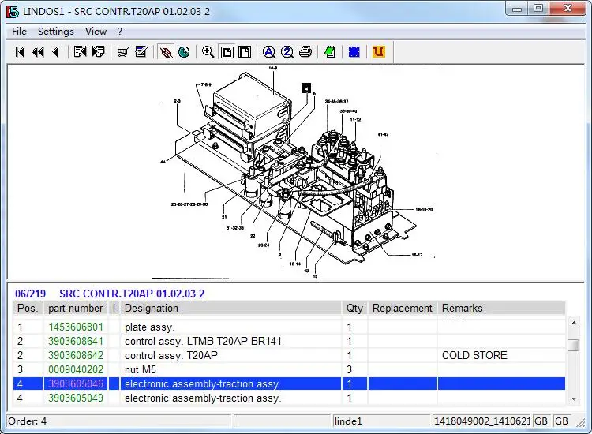Viewport: 592px width, 434px height.
Task: Click SRC CONTR.T20AP 01.02.03 2 heading
Action: tap(132, 294)
